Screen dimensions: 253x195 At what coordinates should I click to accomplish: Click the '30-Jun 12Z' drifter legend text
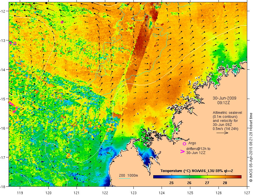[x=196, y=153]
